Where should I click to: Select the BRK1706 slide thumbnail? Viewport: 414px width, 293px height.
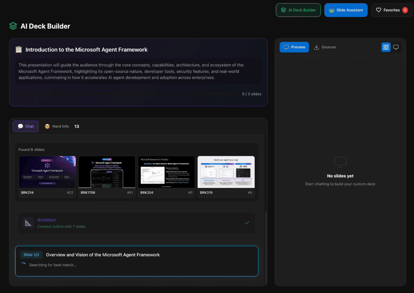pyautogui.click(x=107, y=176)
